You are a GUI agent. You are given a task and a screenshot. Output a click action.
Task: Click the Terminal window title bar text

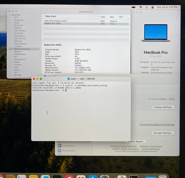point(83,79)
